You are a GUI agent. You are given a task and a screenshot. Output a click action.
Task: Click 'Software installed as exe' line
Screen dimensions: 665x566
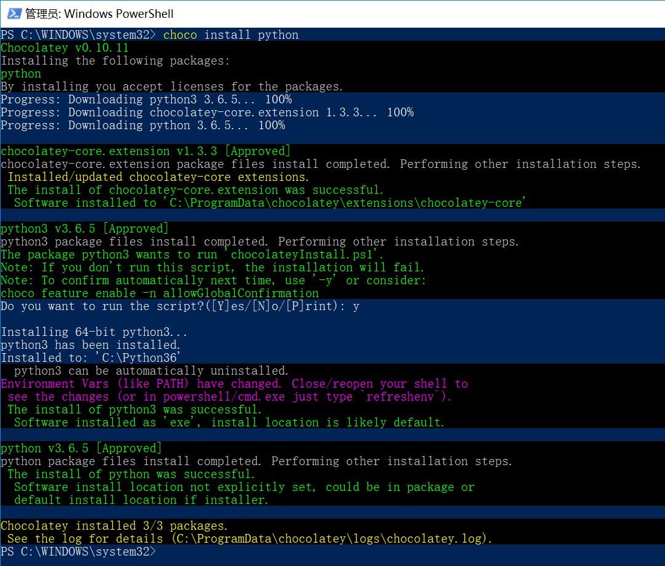[x=229, y=423]
